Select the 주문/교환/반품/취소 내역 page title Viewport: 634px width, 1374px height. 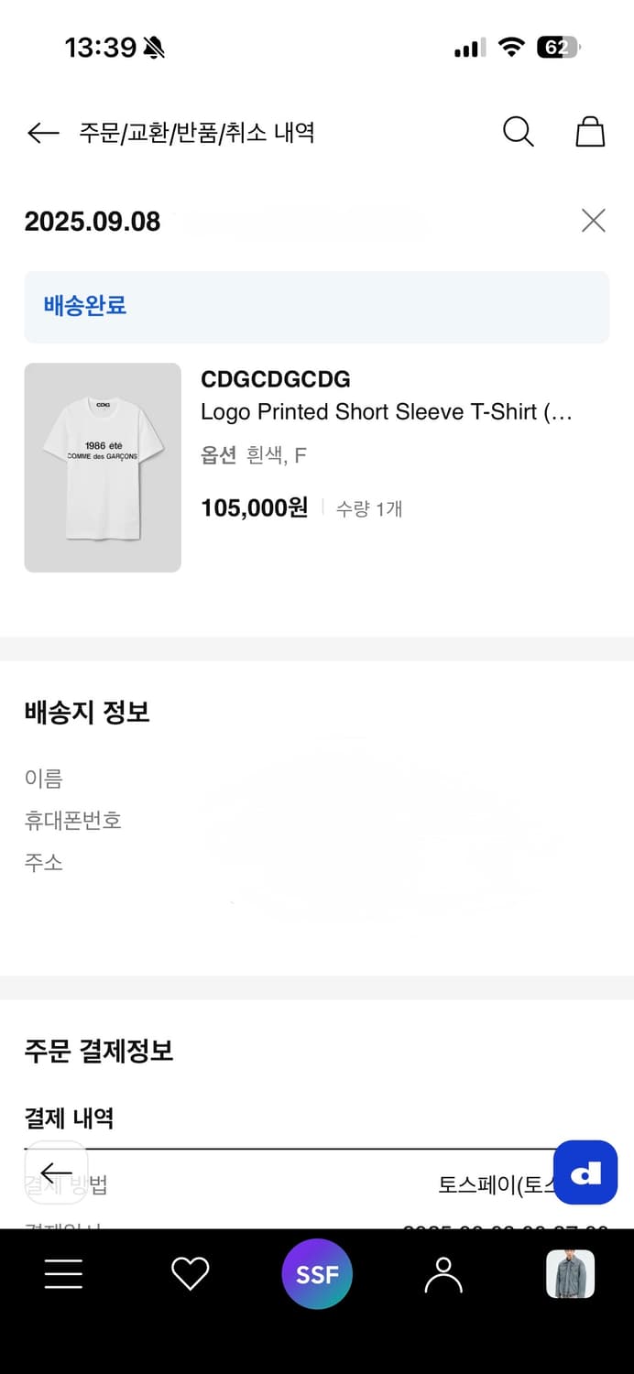(x=193, y=132)
